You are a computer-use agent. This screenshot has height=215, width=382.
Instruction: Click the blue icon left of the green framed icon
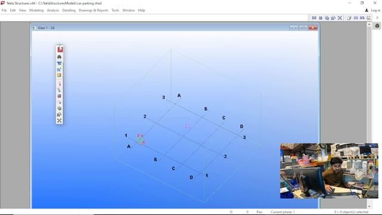(362, 18)
